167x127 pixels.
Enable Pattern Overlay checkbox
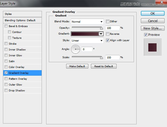click(6, 79)
